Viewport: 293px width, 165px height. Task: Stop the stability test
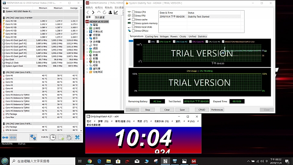tap(147, 110)
